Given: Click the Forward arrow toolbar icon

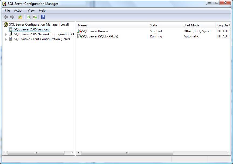Looking at the screenshot, I should 12,17.
